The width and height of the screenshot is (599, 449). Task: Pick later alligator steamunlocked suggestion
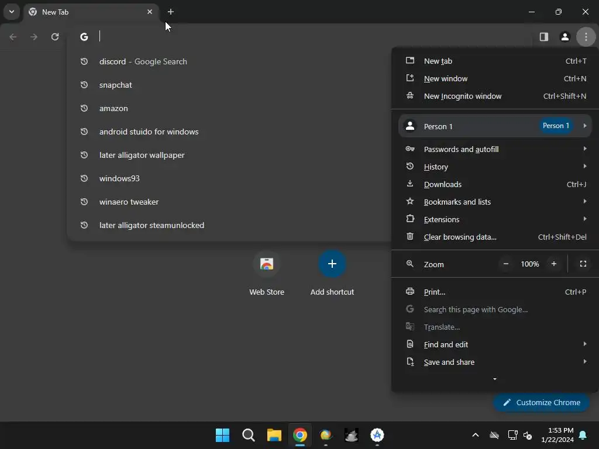tap(229, 225)
